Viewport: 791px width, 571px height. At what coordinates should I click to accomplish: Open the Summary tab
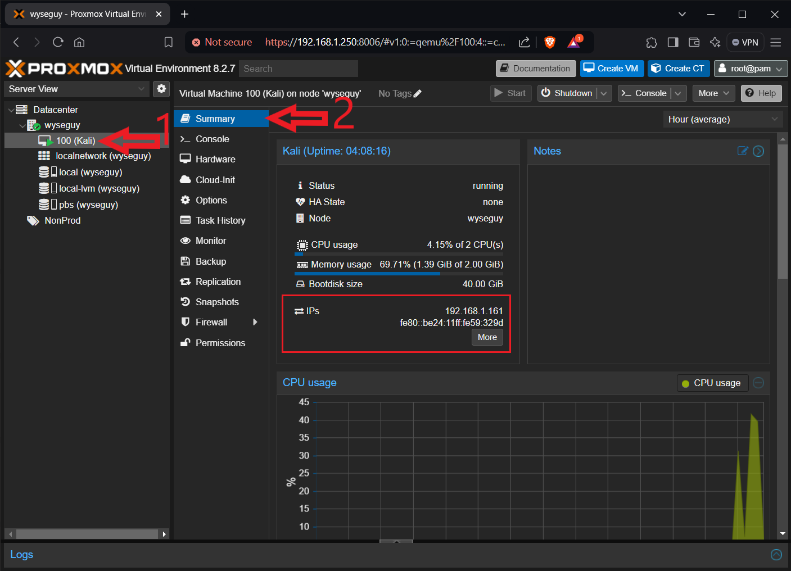[222, 119]
